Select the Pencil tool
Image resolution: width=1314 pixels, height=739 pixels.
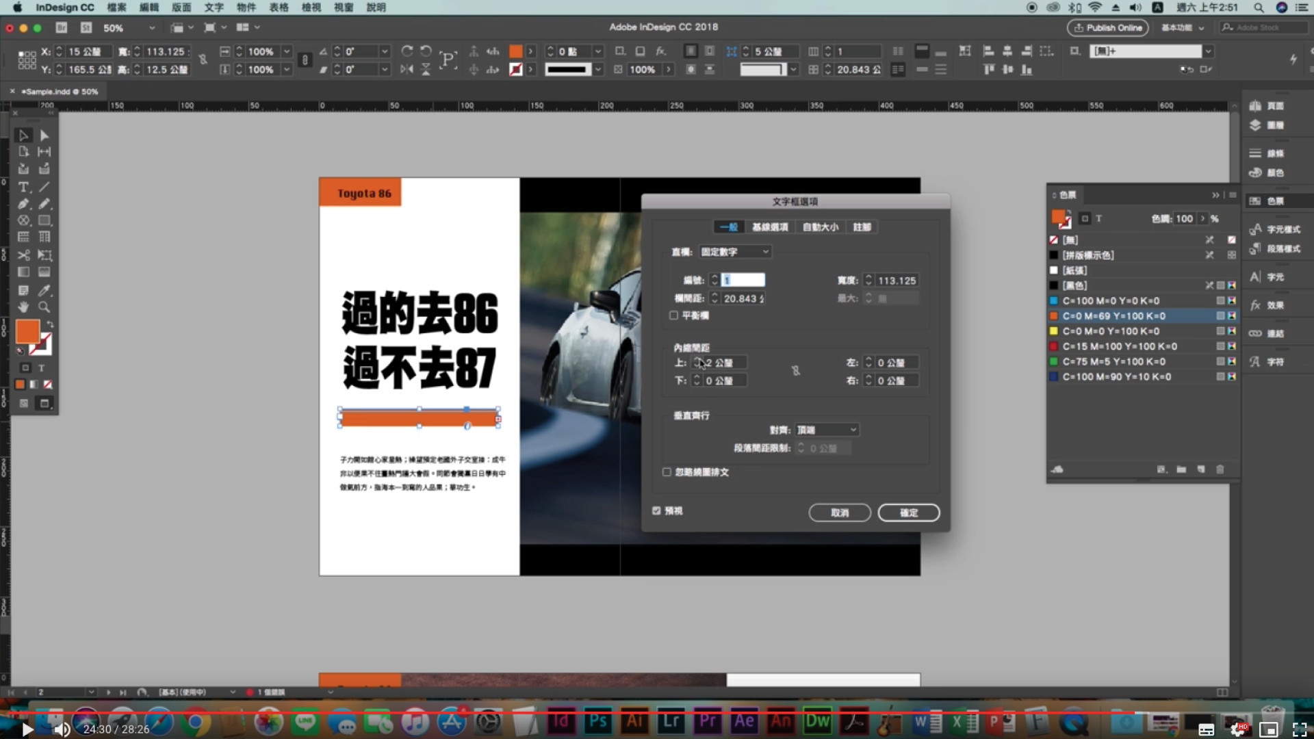click(x=44, y=204)
